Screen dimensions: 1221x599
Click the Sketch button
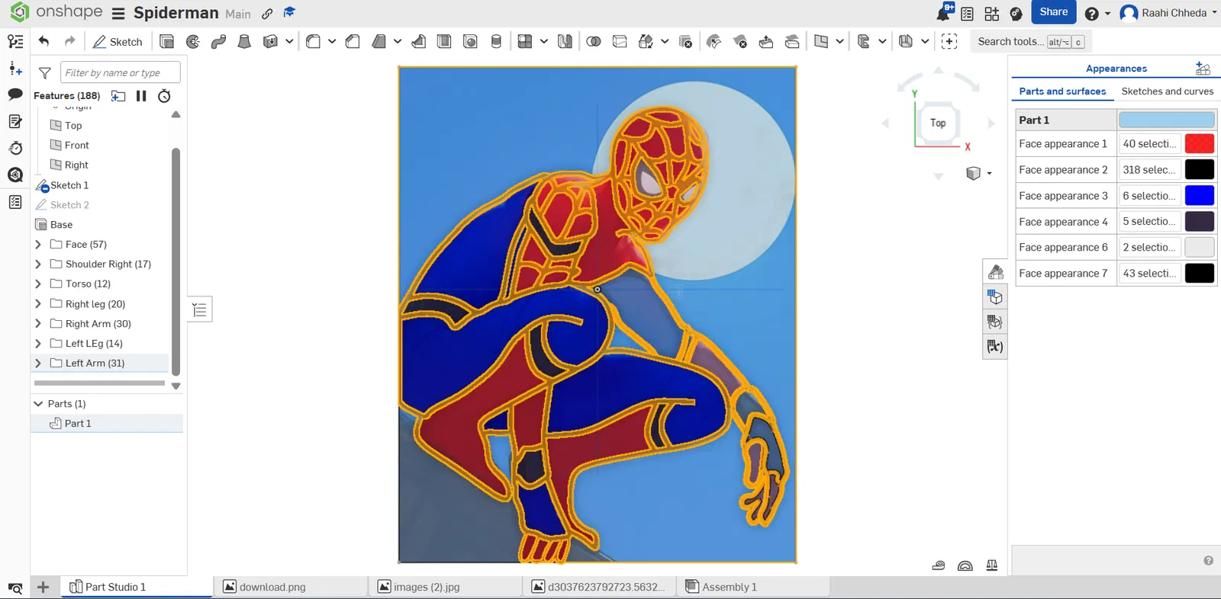click(x=118, y=42)
